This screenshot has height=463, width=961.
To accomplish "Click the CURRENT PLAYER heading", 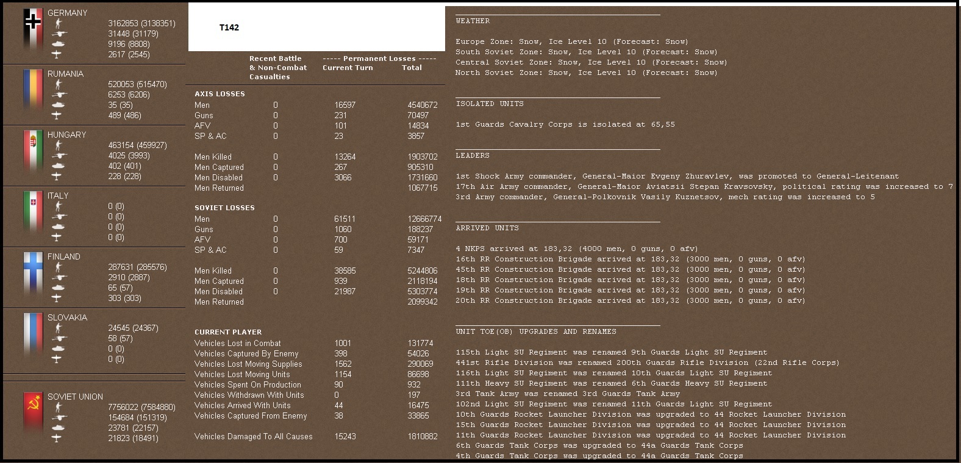I will pyautogui.click(x=228, y=332).
